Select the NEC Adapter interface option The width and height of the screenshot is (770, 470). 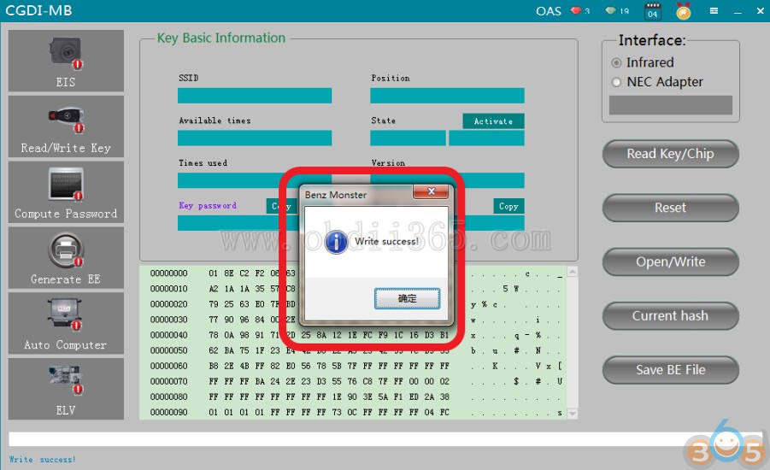click(x=616, y=82)
